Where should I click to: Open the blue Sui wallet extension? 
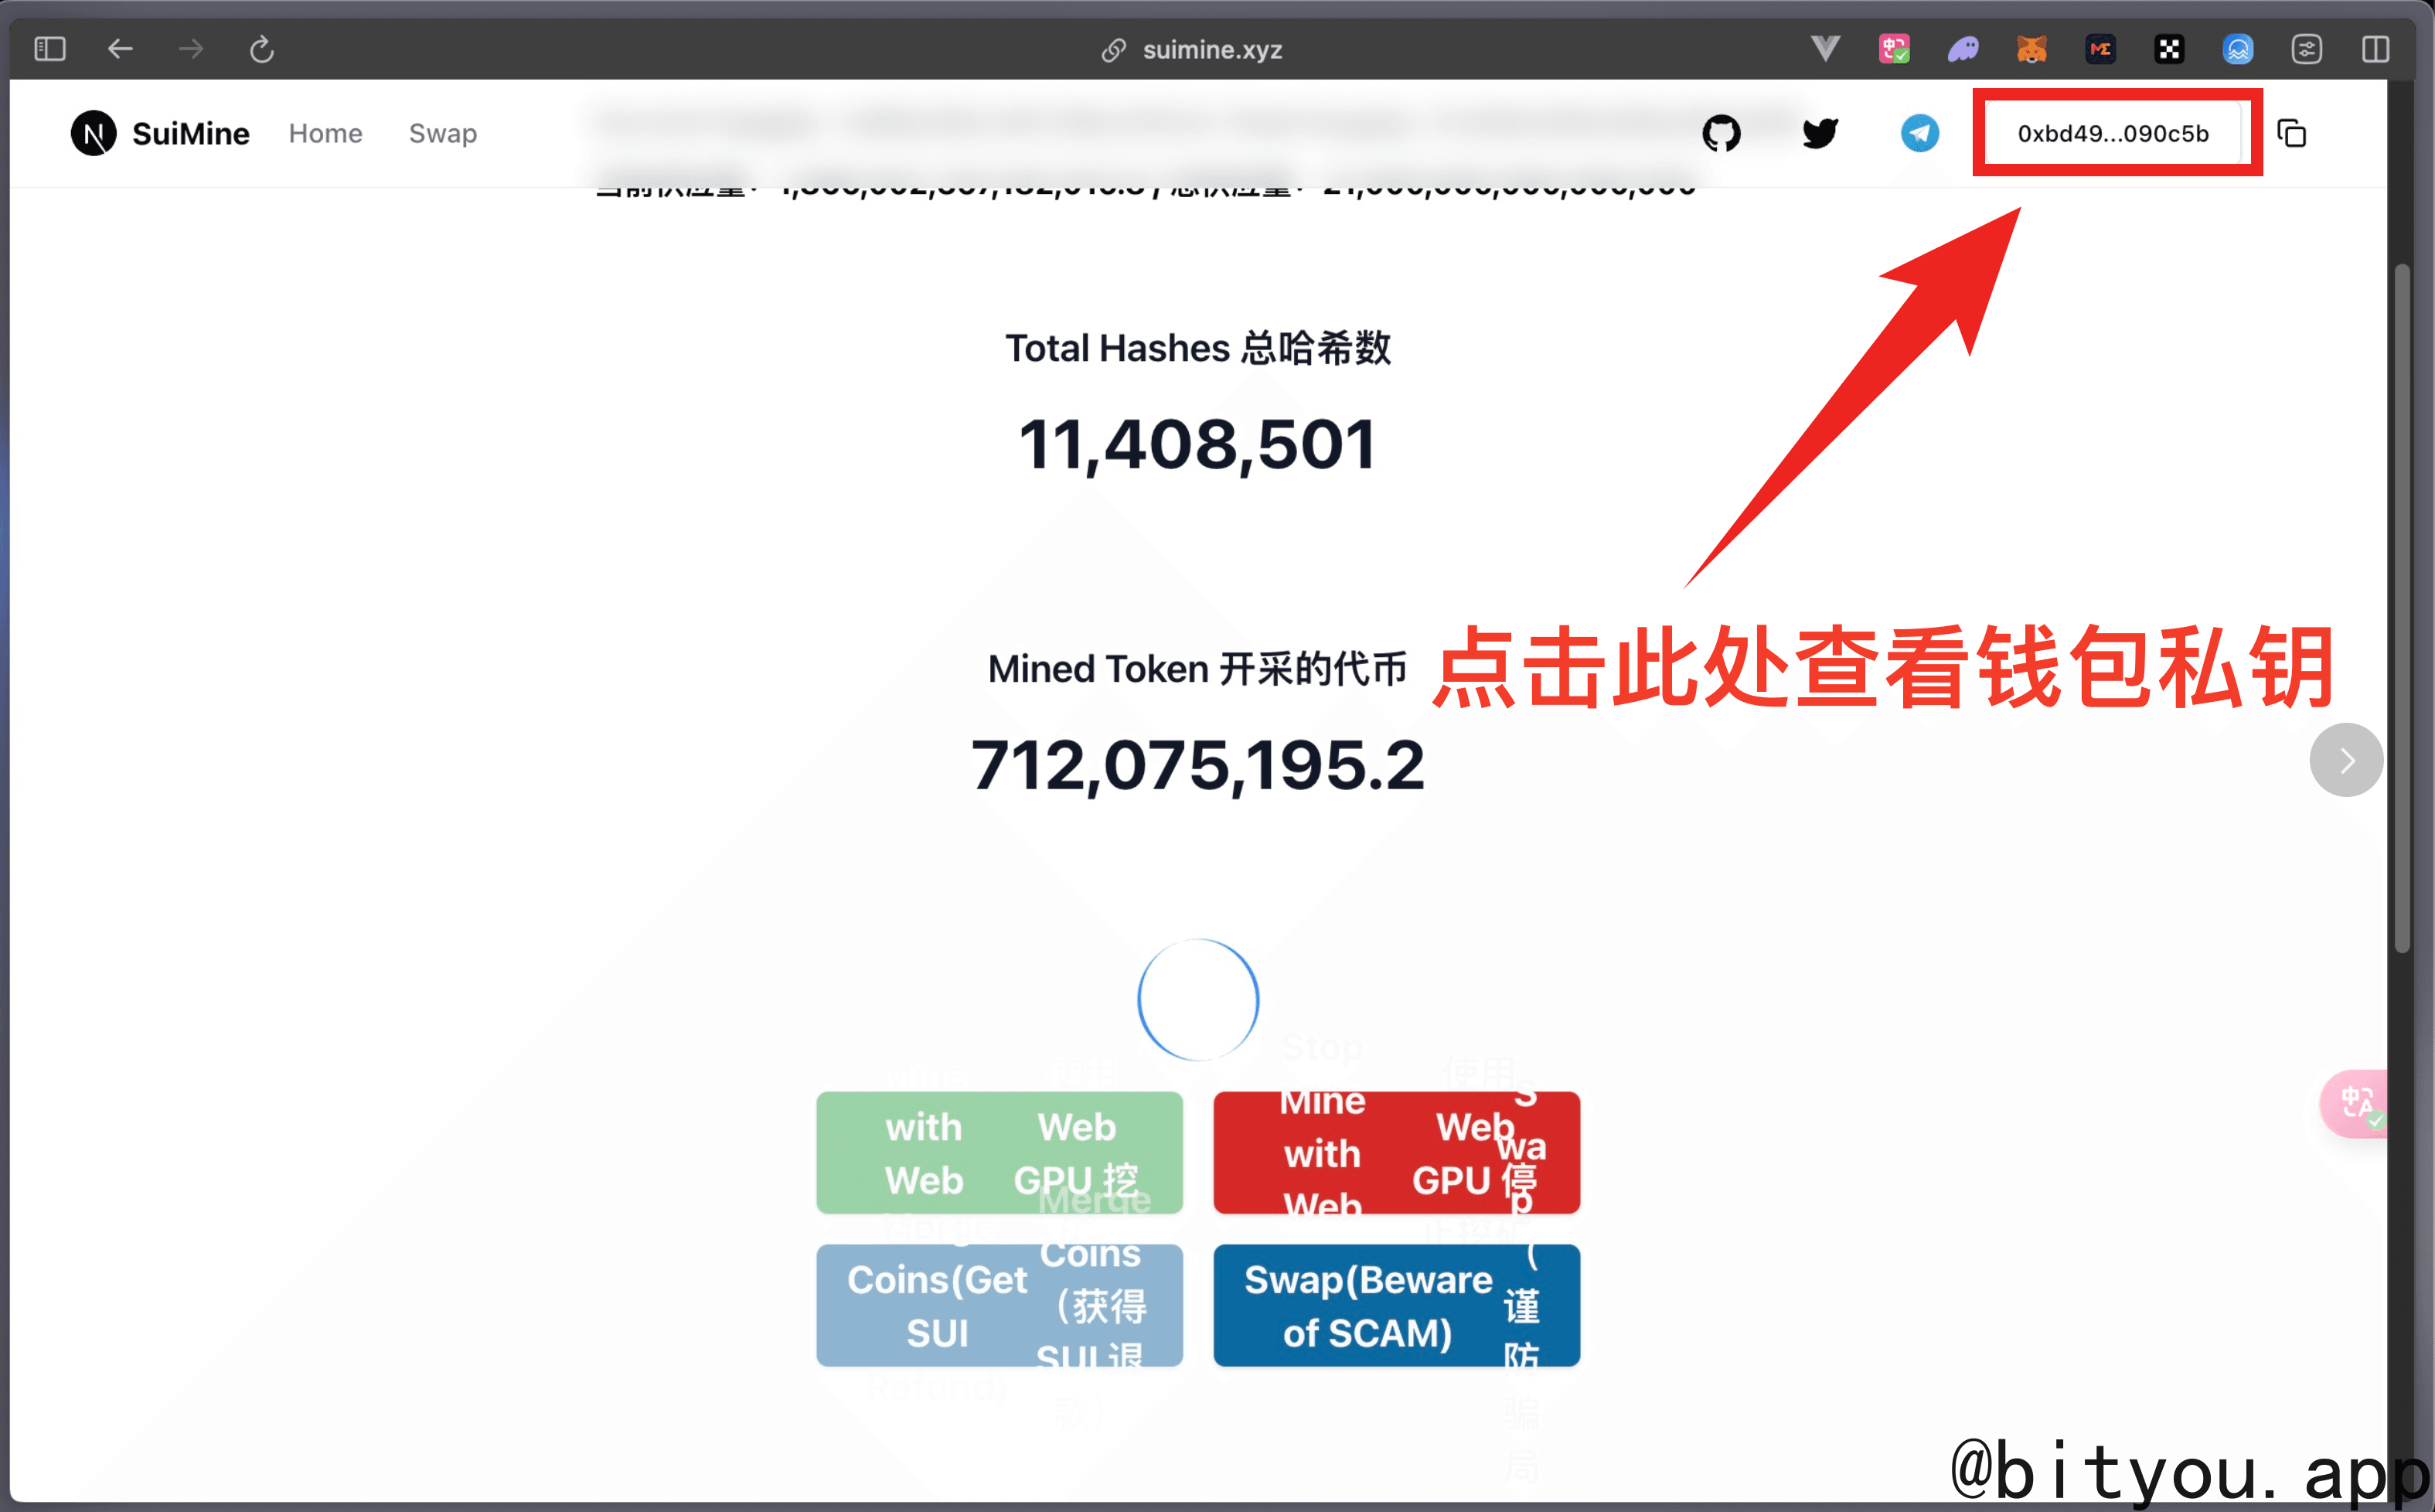[2238, 48]
